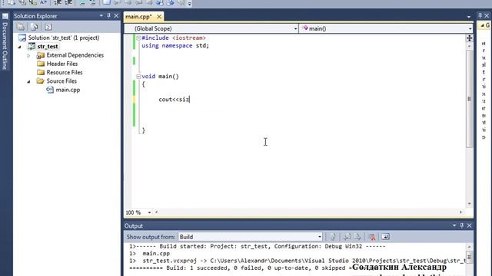Screen dimensions: 492x276
Task: Open the 100 % zoom dropdown
Action: (149, 212)
